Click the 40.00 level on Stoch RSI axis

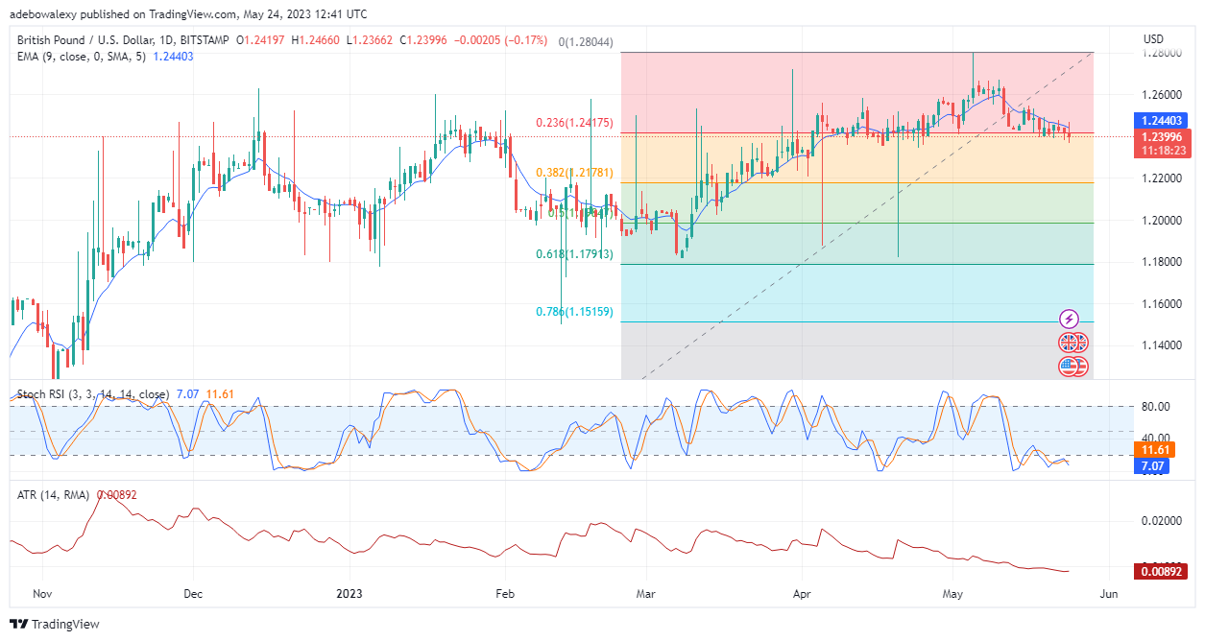click(x=1158, y=437)
